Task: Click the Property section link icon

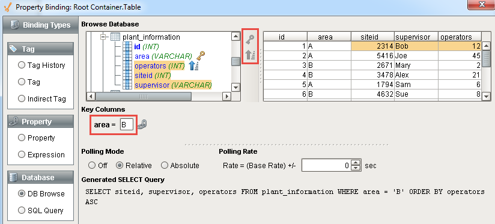Action: point(13,121)
